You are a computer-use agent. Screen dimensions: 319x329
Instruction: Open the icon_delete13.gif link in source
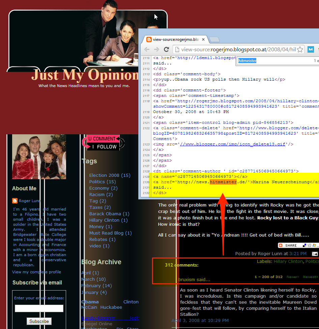pos(233,144)
